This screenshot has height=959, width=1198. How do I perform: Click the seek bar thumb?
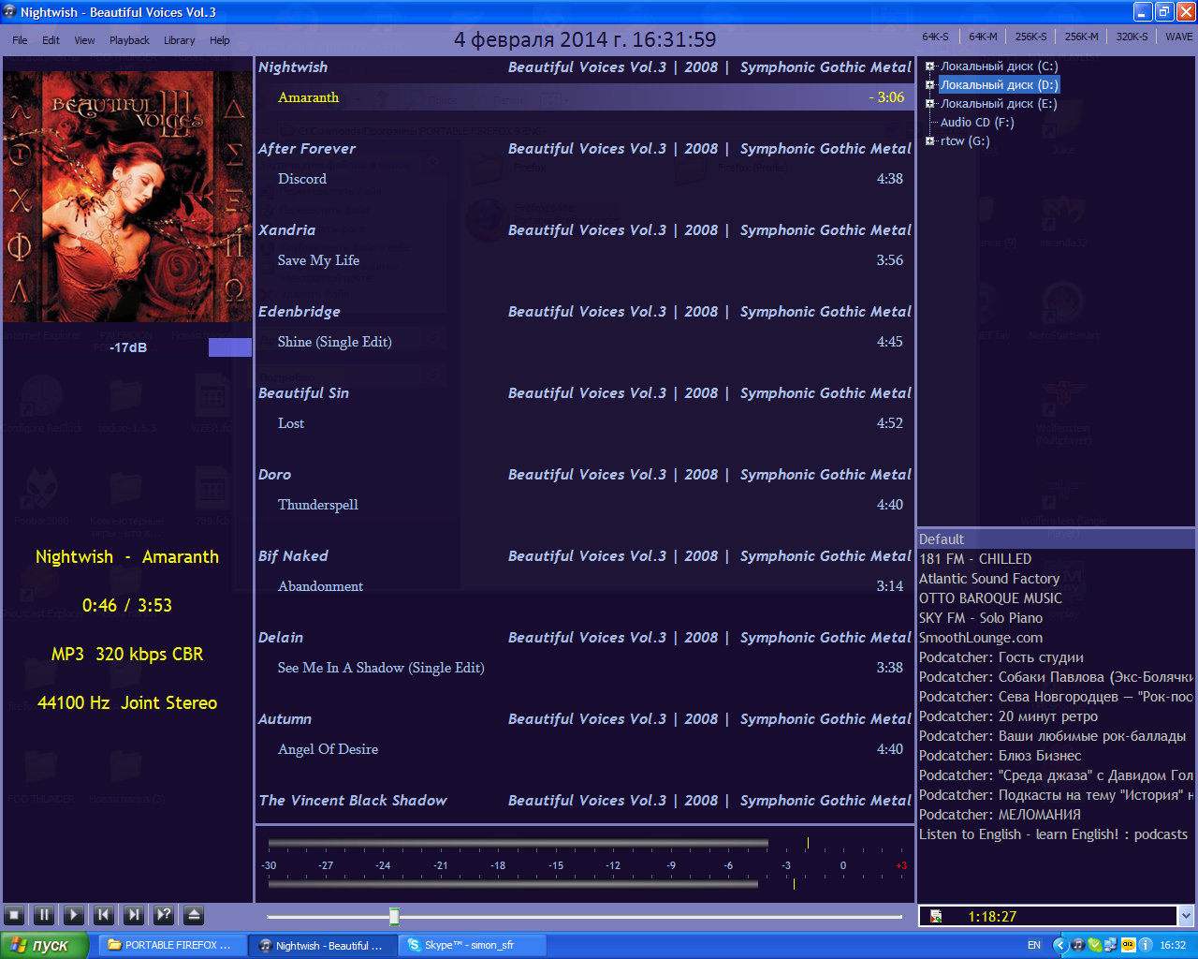click(x=394, y=916)
